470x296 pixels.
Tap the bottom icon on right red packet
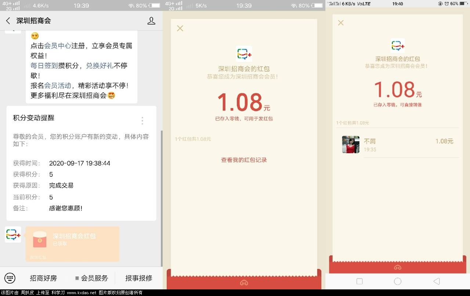coord(398,267)
